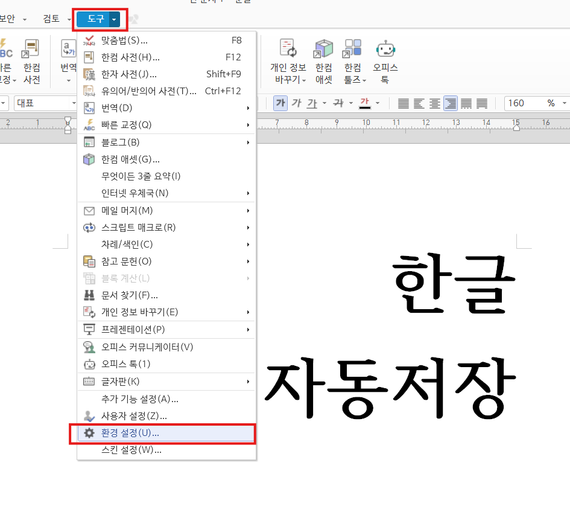Open 환경 설정(U) preferences
The height and width of the screenshot is (506, 570).
pyautogui.click(x=166, y=433)
